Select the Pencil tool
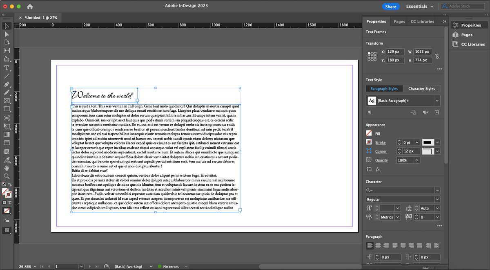Viewport: 490px width, 270px height. pyautogui.click(x=7, y=92)
